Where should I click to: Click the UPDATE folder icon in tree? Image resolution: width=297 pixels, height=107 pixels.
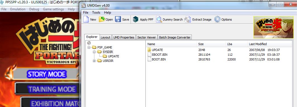[x=105, y=56]
